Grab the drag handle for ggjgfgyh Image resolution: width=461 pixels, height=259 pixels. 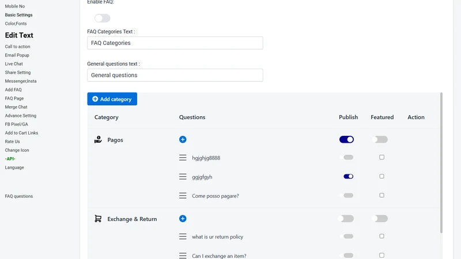183,177
